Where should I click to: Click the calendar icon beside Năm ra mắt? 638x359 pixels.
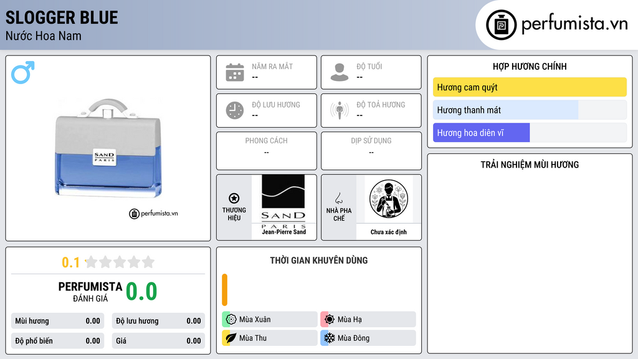[235, 72]
